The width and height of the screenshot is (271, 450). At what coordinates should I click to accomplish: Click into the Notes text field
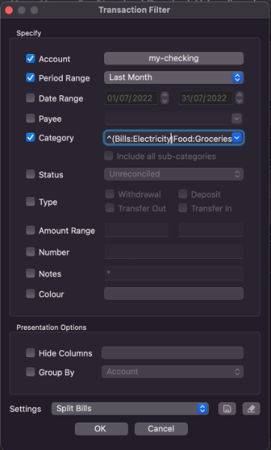click(174, 273)
